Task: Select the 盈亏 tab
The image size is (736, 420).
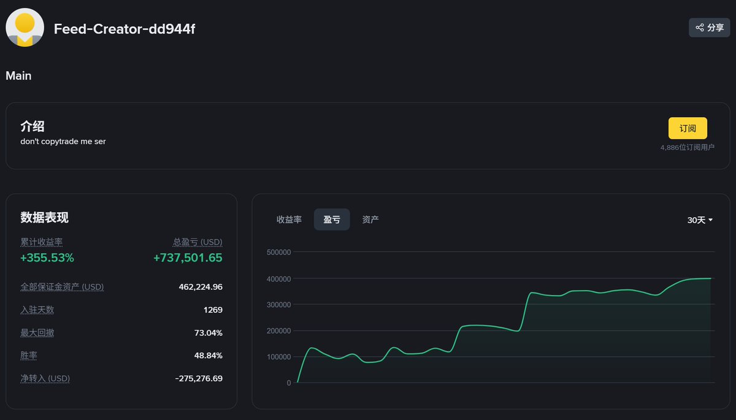Action: (x=332, y=220)
